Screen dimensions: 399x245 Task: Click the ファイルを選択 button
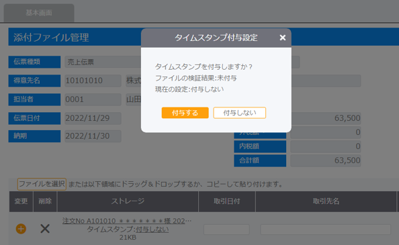pyautogui.click(x=42, y=184)
